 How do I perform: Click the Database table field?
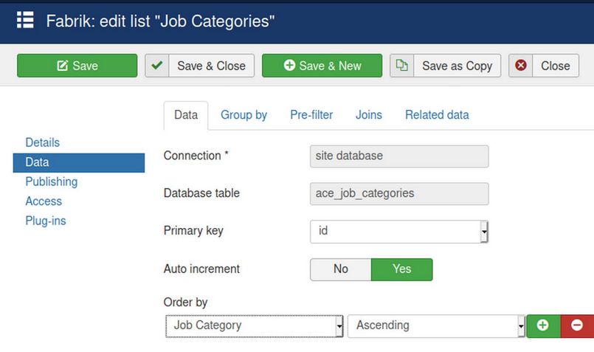tap(399, 193)
